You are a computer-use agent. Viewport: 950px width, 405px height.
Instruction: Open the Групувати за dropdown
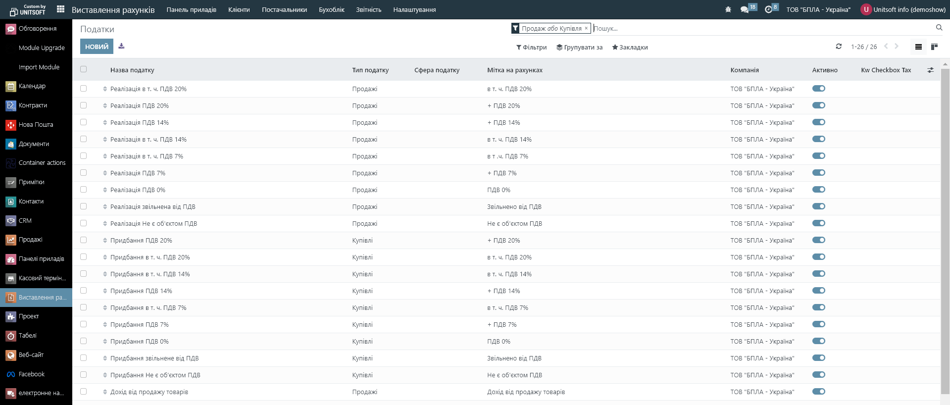pyautogui.click(x=579, y=48)
